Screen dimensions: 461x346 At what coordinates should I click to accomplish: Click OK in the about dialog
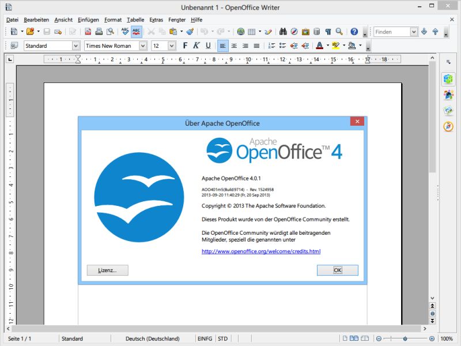[338, 270]
